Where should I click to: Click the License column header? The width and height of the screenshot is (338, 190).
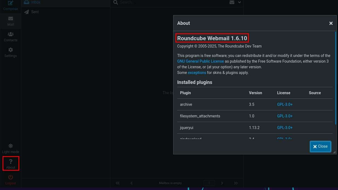pos(284,93)
